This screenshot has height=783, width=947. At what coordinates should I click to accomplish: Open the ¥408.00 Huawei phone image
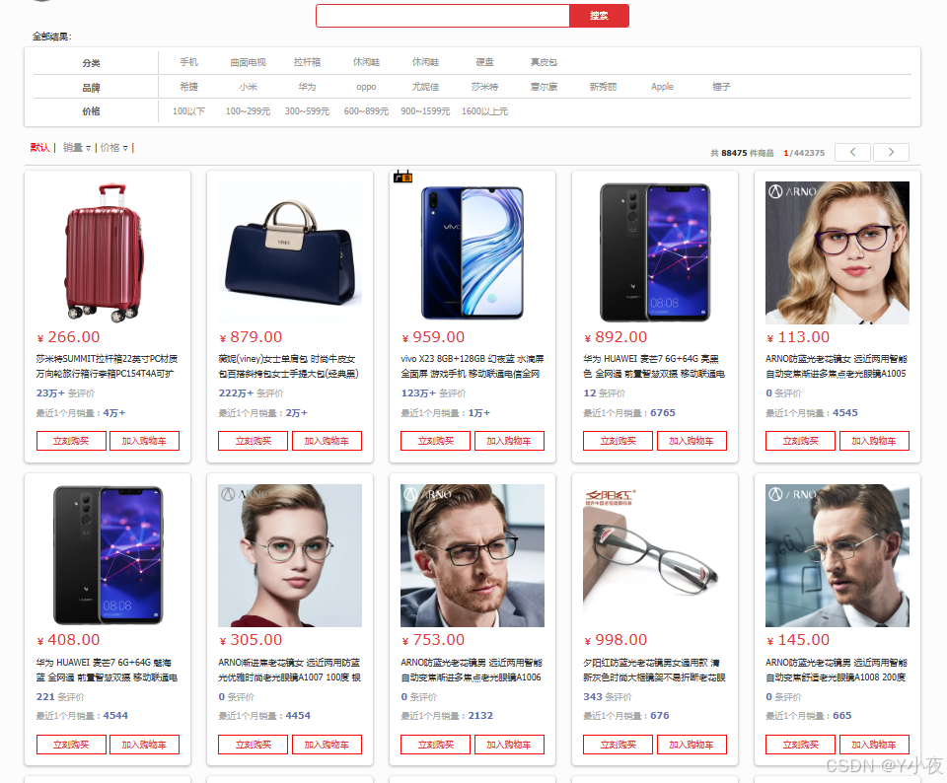point(108,555)
